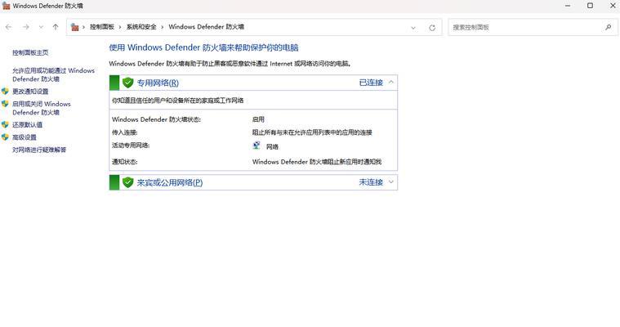
Task: Click 还原默认值 link
Action: pos(27,125)
